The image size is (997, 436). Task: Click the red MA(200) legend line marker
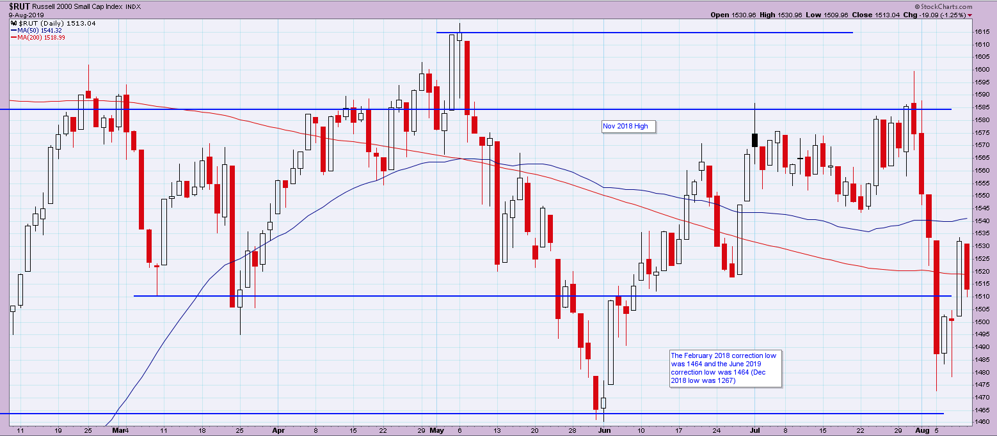[13, 38]
